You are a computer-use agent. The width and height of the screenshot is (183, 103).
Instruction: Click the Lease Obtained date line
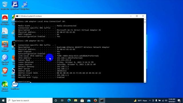point(56,62)
